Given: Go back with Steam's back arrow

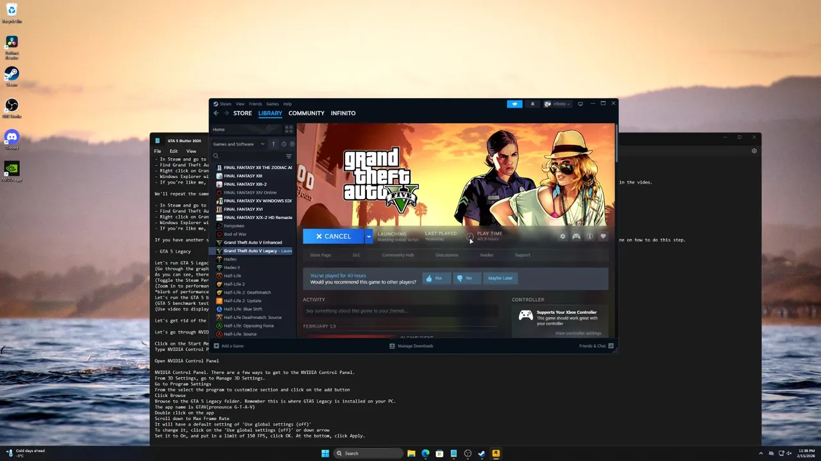Looking at the screenshot, I should (216, 113).
